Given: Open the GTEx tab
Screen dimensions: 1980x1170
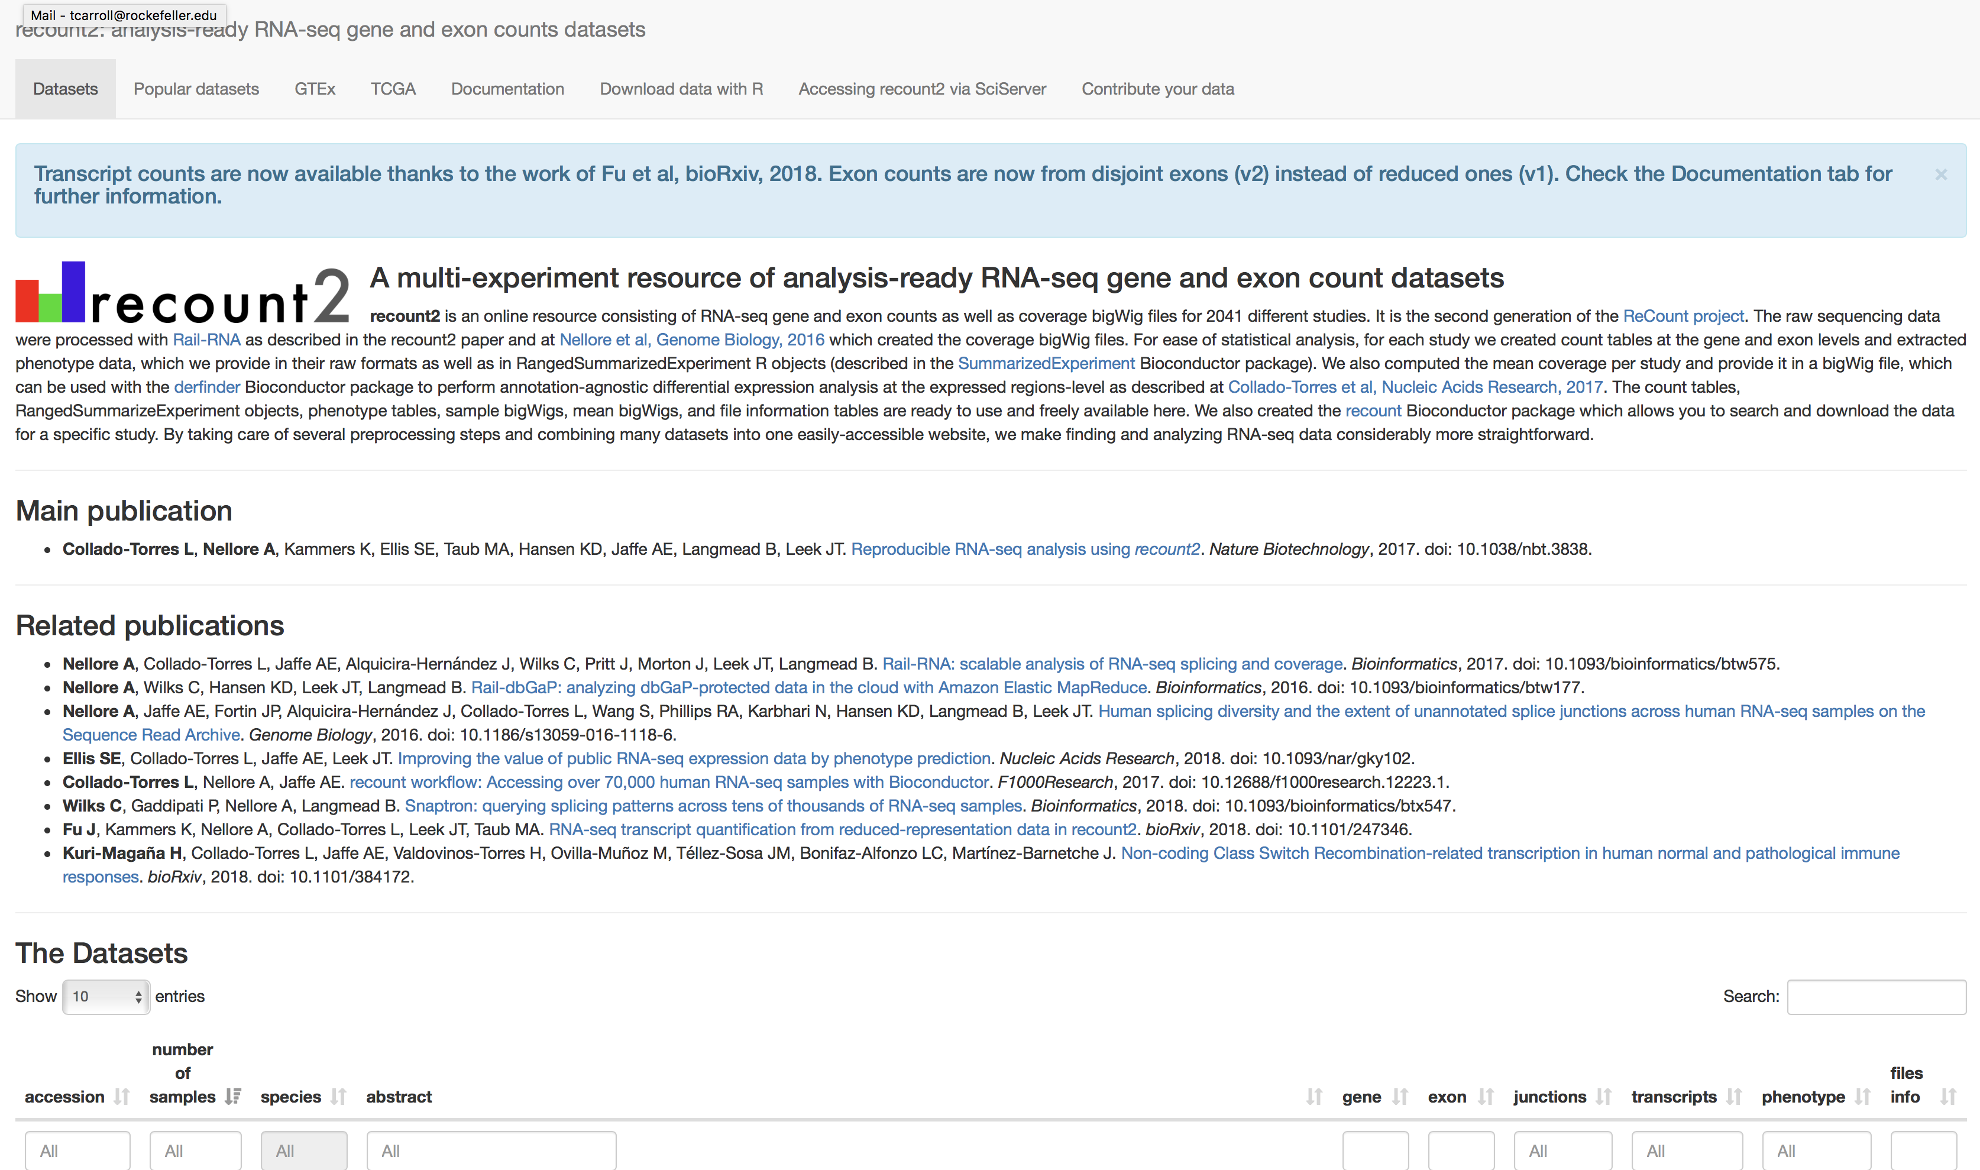Looking at the screenshot, I should pos(315,89).
